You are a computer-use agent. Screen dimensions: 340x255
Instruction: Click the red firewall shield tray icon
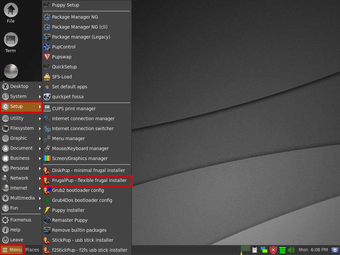pos(273,250)
